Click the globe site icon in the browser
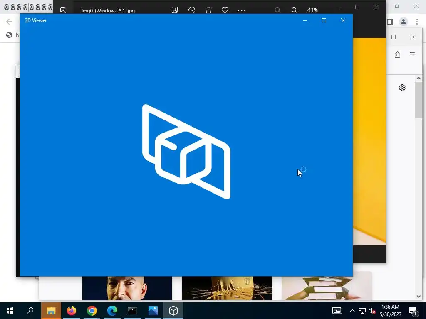 click(x=9, y=35)
